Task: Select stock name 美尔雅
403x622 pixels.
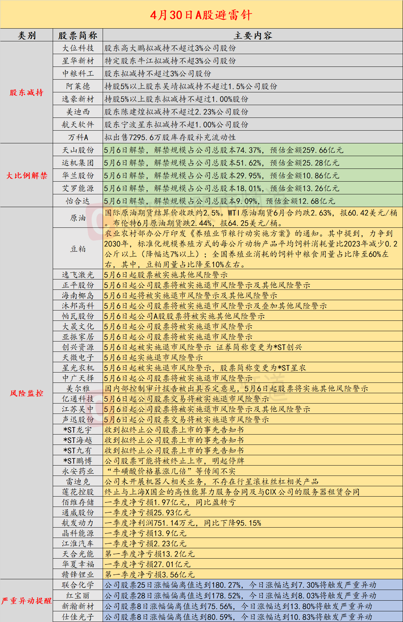Action: 78,388
